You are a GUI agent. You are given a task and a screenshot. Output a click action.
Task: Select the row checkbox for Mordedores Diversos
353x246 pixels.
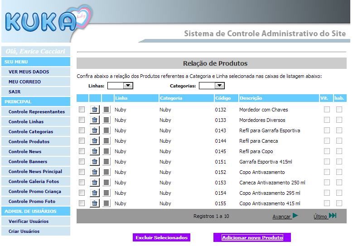pos(82,120)
